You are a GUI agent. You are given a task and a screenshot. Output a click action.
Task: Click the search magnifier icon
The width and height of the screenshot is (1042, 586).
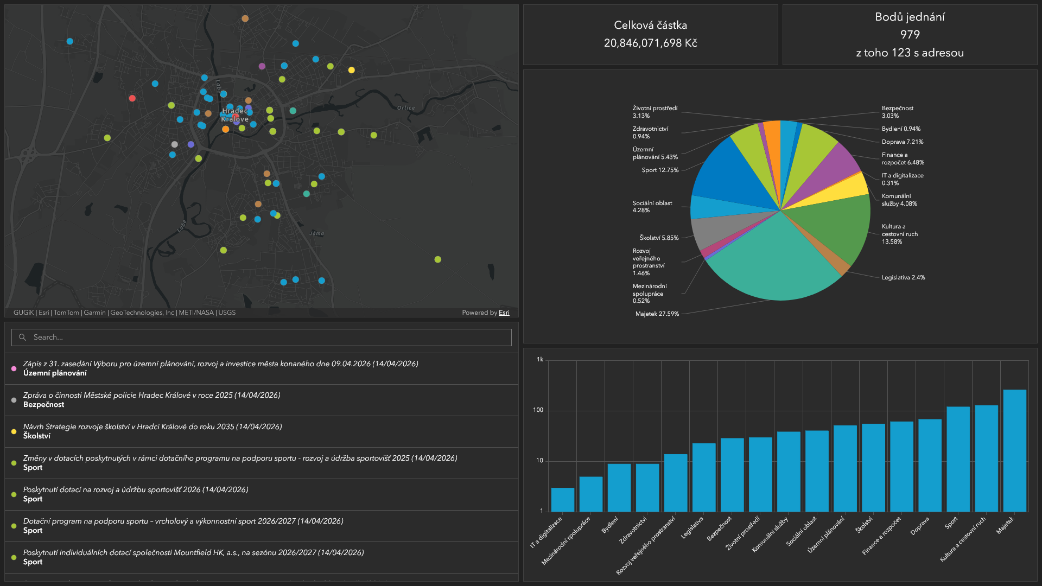coord(22,337)
